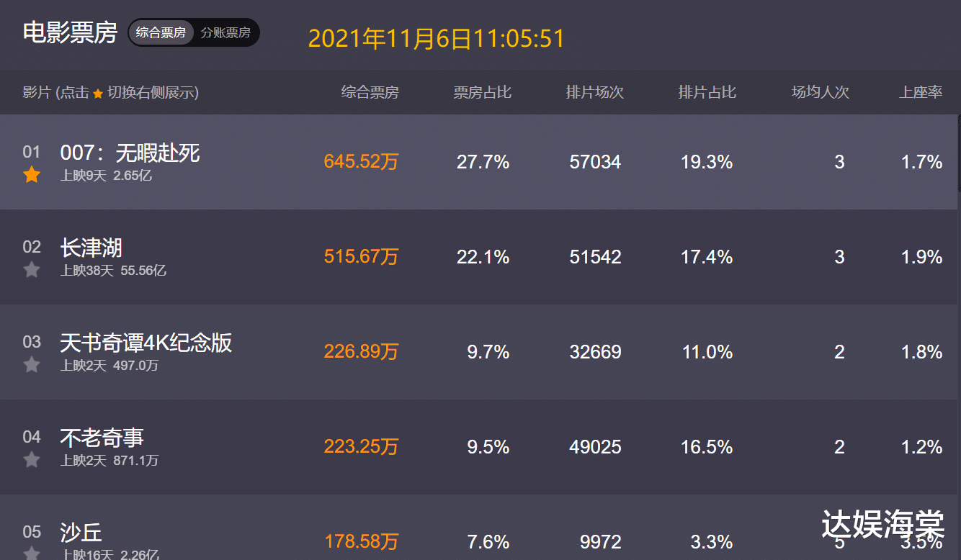
Task: Click occupancy rate 1.7%
Action: [x=922, y=162]
